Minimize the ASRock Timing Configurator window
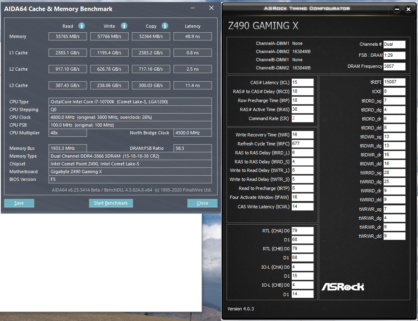The height and width of the screenshot is (321, 418). coord(397,9)
